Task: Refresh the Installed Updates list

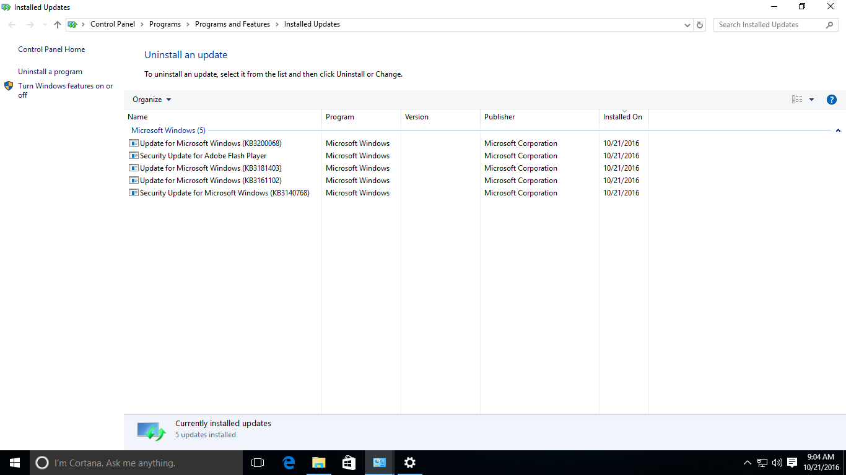Action: click(700, 25)
